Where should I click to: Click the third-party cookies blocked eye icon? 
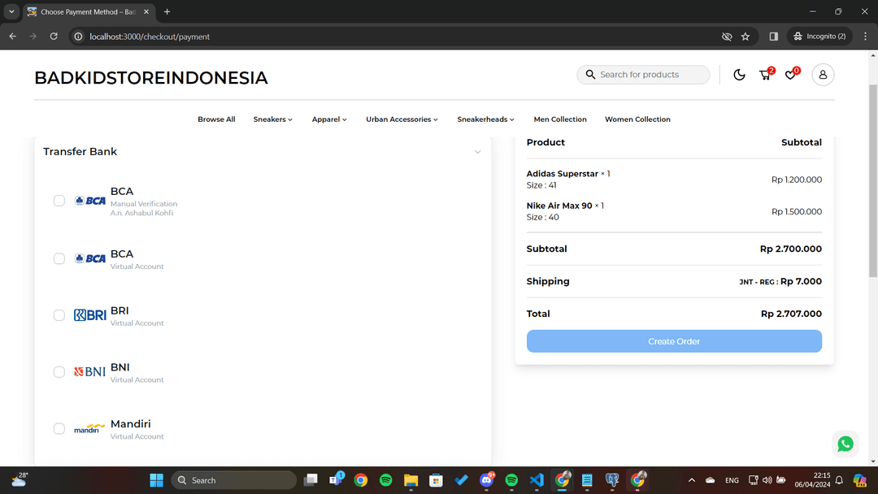point(727,37)
